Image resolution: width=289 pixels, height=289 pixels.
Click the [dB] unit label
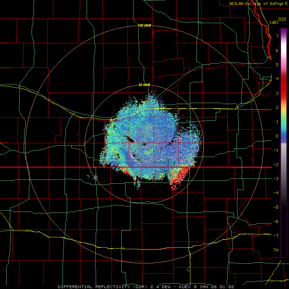point(274,22)
